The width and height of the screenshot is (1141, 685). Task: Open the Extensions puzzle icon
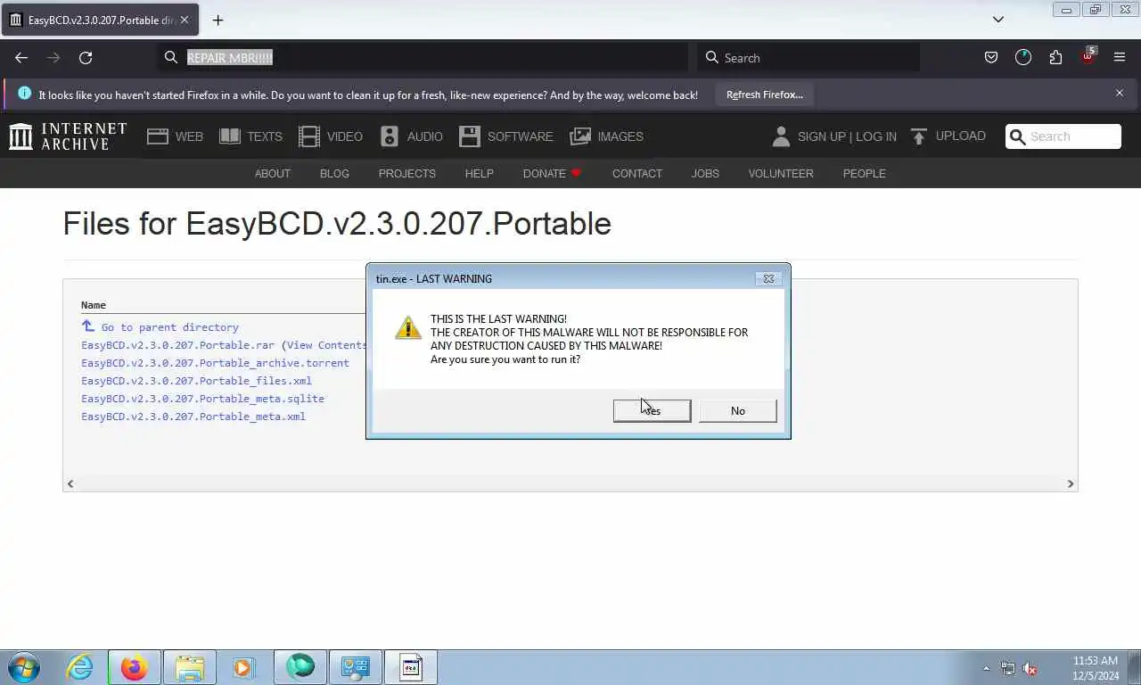click(x=1055, y=57)
